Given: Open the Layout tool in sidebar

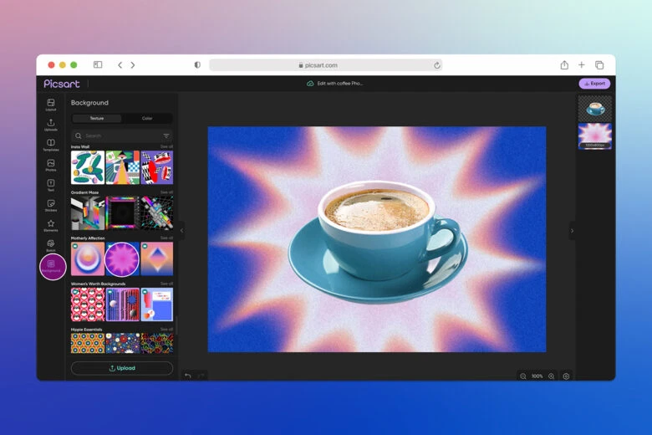Looking at the screenshot, I should pos(51,105).
